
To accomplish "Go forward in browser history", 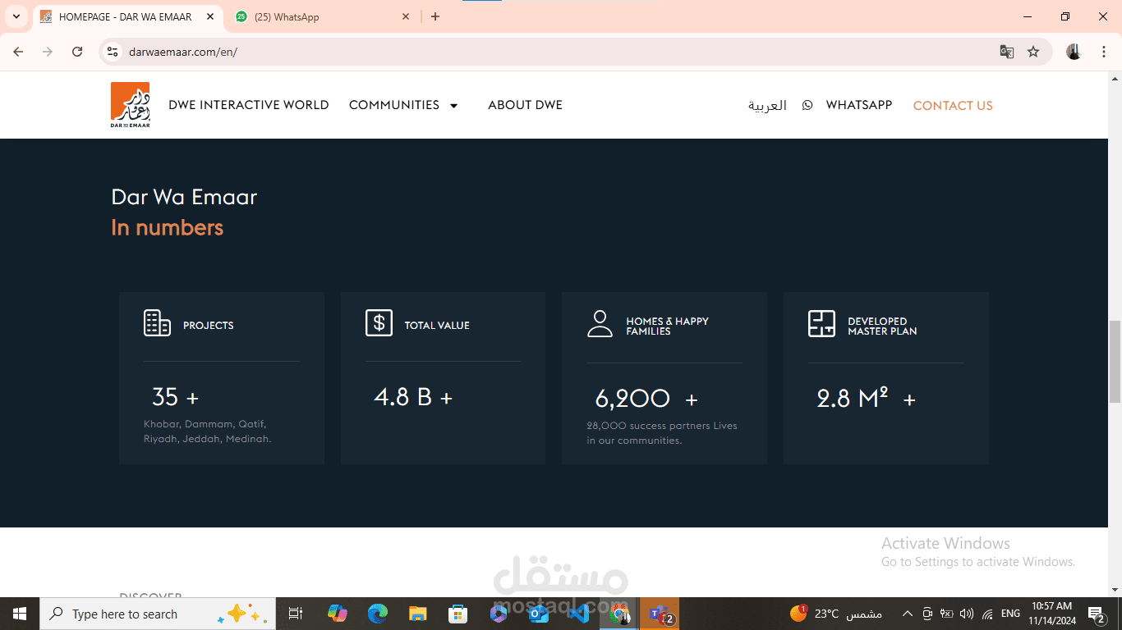I will [x=48, y=52].
